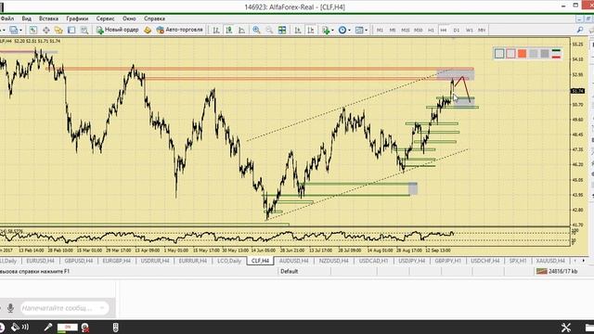Image resolution: width=594 pixels, height=334 pixels.
Task: Expand the profiles dropdown arrow
Action: (20, 31)
